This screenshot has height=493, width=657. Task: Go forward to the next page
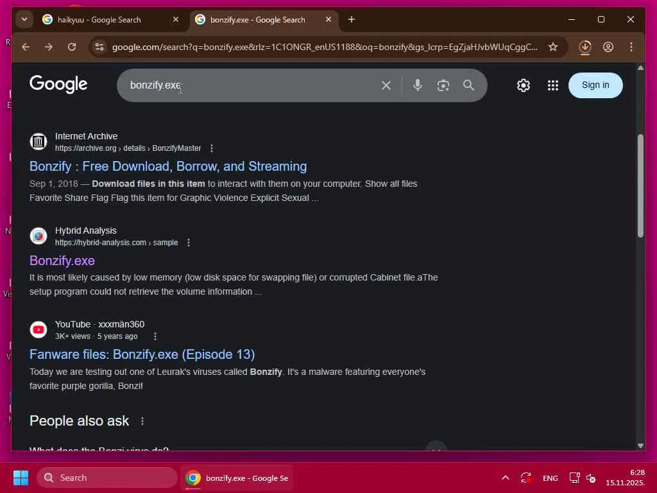point(49,47)
